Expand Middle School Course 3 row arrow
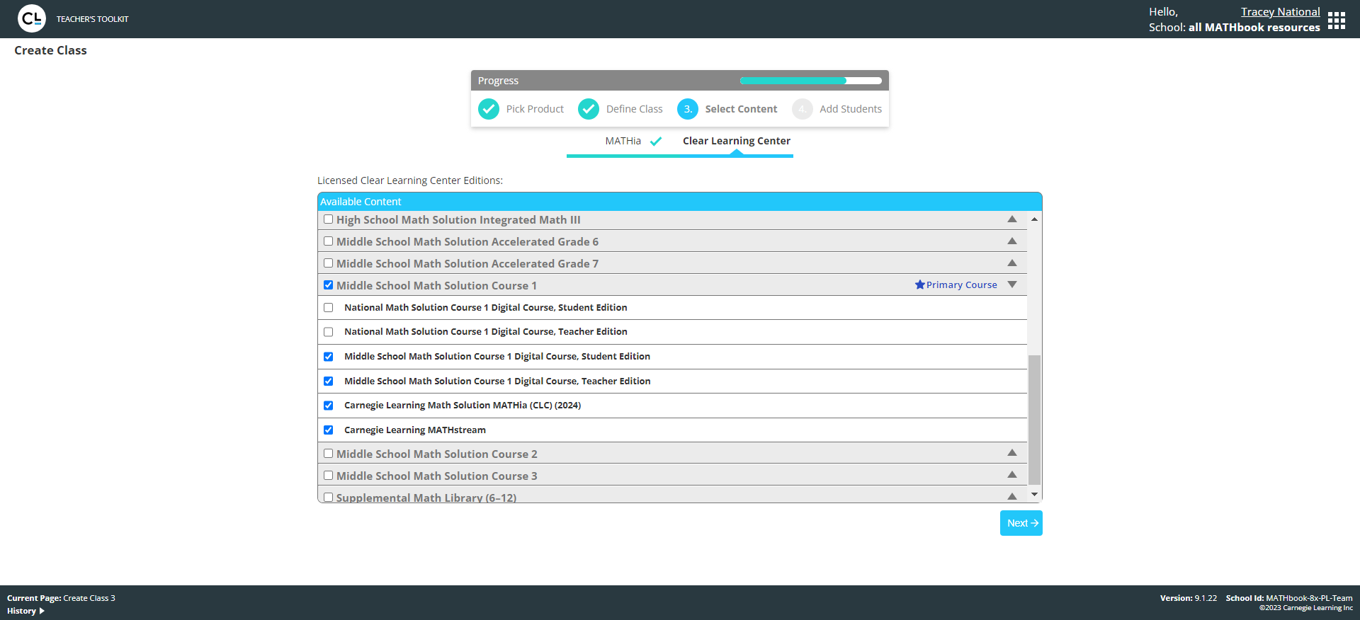Image resolution: width=1360 pixels, height=620 pixels. [1012, 475]
